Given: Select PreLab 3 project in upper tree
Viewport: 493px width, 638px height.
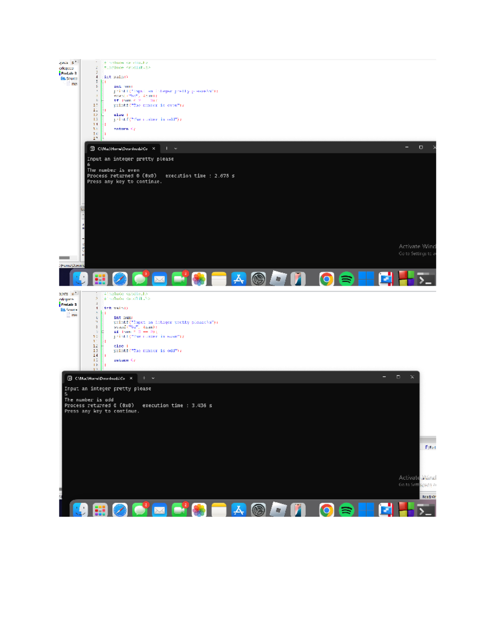Looking at the screenshot, I should pos(69,73).
